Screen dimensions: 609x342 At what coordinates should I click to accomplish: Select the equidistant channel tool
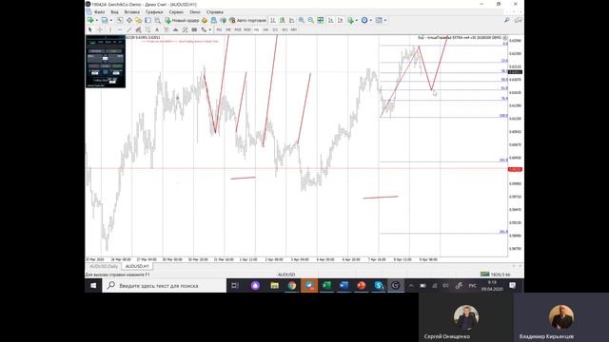(x=138, y=29)
